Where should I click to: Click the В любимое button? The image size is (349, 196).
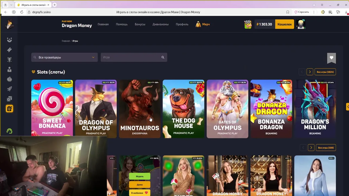click(x=140, y=193)
